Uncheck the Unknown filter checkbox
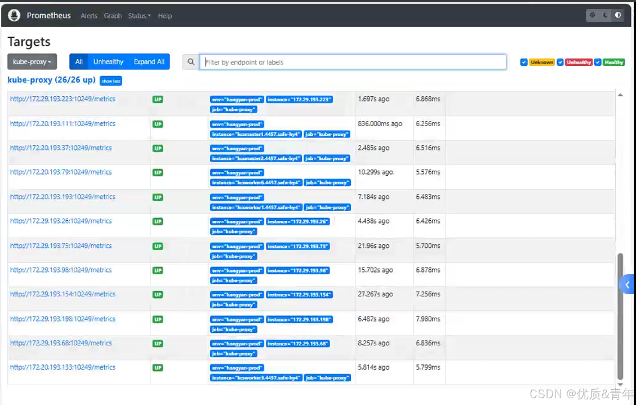Viewport: 636px width, 405px height. [x=524, y=62]
